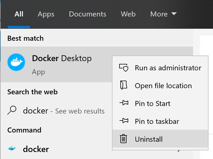
Task: Click the trash can icon beside Uninstall
Action: 123,139
